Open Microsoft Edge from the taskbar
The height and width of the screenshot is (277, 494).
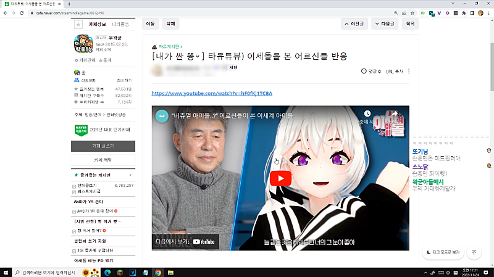pyautogui.click(x=107, y=272)
